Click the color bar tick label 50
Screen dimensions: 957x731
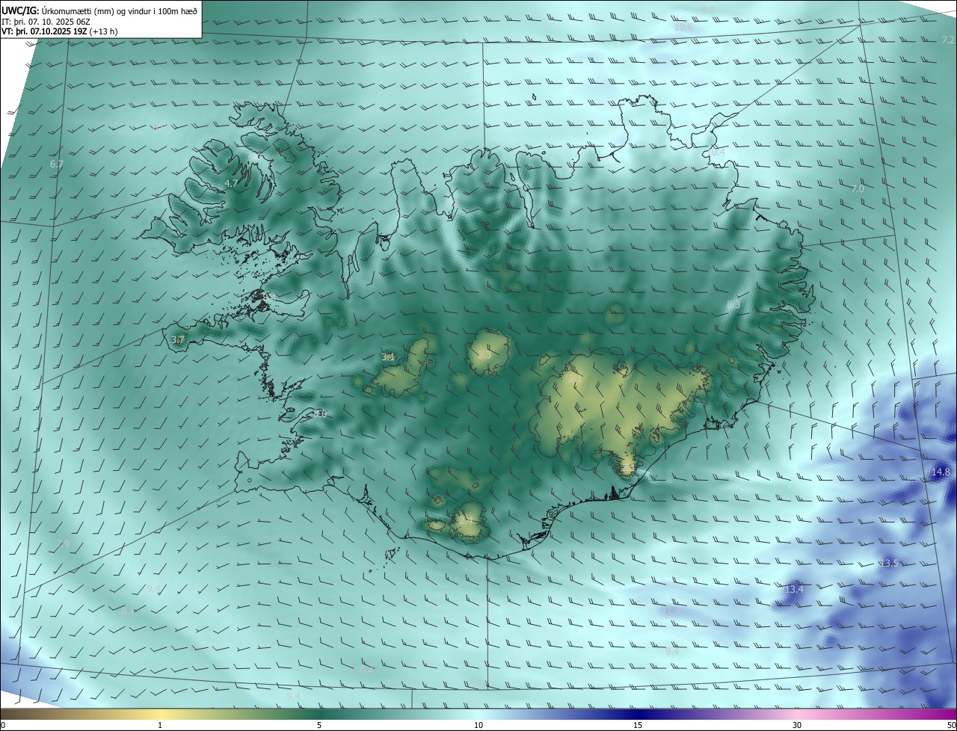951,725
